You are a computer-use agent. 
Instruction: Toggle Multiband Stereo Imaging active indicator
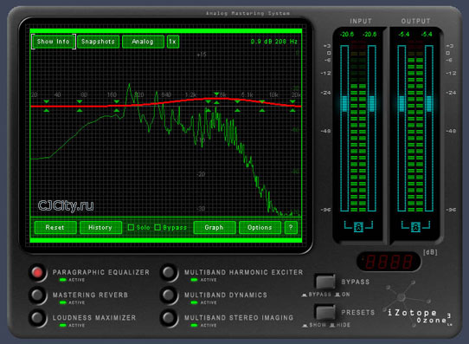(x=194, y=326)
